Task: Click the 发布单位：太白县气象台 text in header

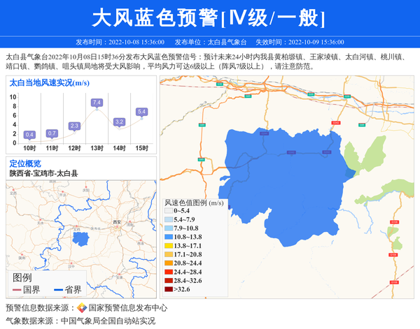Action: pyautogui.click(x=211, y=42)
